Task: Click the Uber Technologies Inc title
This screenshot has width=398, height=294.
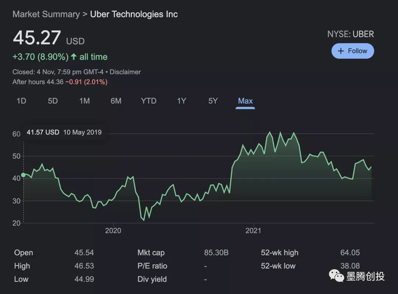Action: [x=134, y=14]
